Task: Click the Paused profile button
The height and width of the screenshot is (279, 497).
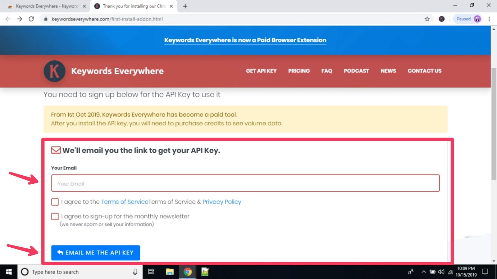Action: coord(468,19)
